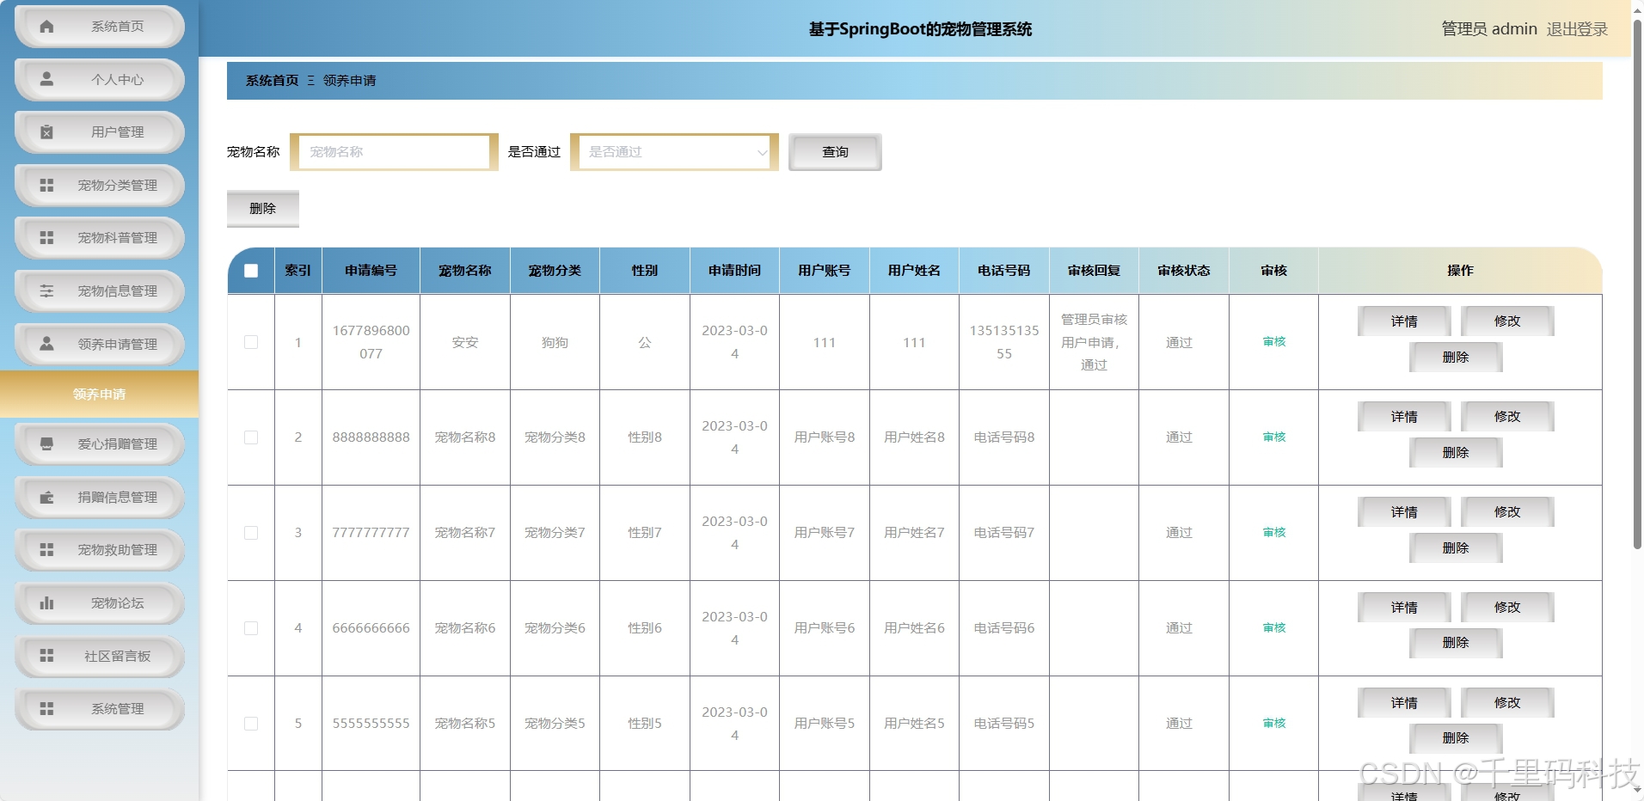1644x801 pixels.
Task: Expand 系统管理 sidebar menu
Action: click(x=100, y=709)
